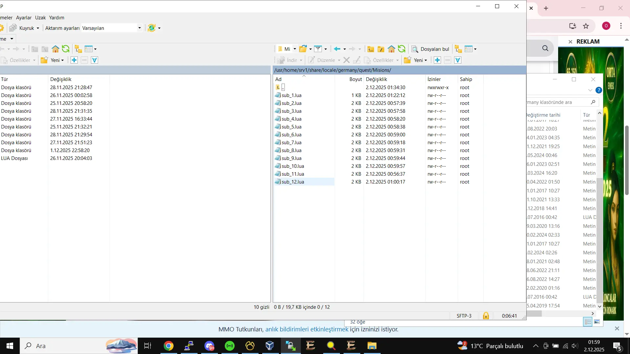Expand the Kuyruk dropdown arrow

38,28
